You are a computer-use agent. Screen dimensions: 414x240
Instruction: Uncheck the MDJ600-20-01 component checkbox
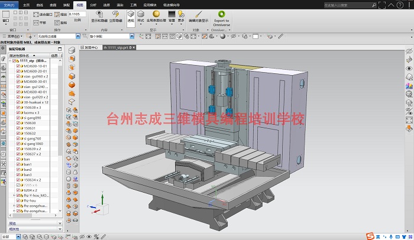[x=18, y=72]
